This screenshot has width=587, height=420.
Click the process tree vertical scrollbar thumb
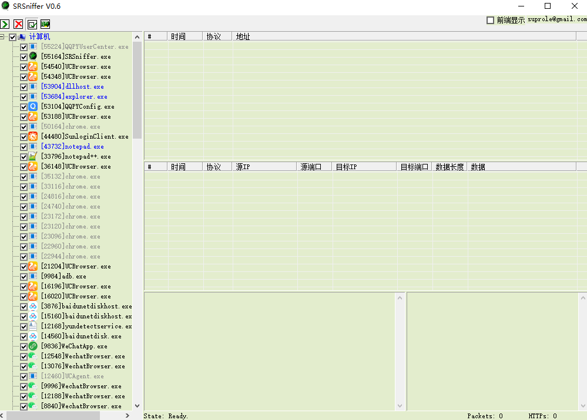pyautogui.click(x=137, y=90)
